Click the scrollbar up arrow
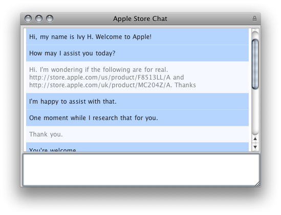Viewport: 281px width, 215px height. pos(255,139)
